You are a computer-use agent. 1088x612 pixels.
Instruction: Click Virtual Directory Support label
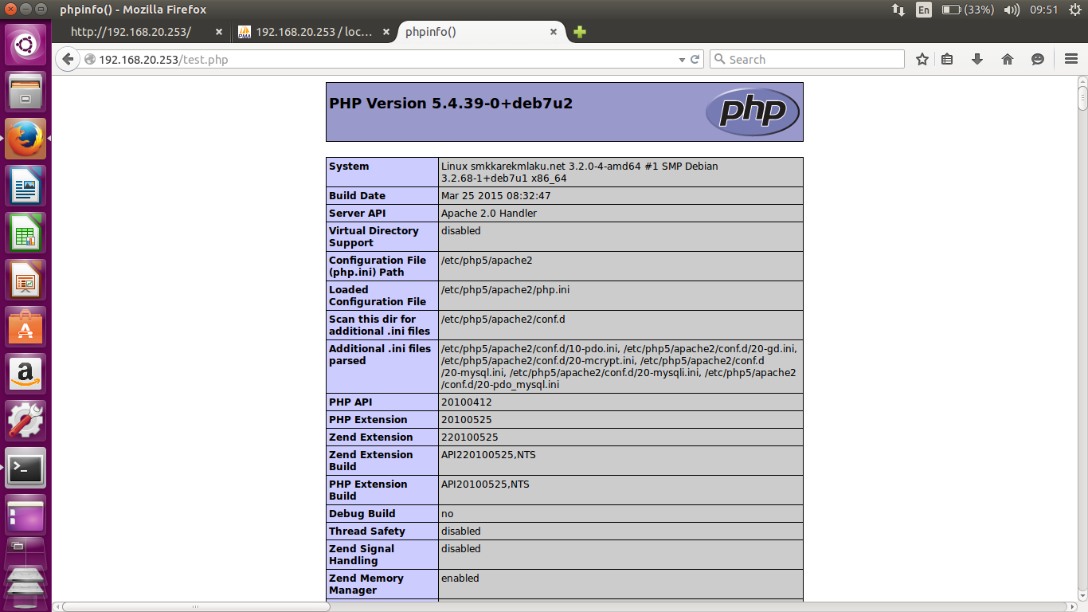pos(374,237)
